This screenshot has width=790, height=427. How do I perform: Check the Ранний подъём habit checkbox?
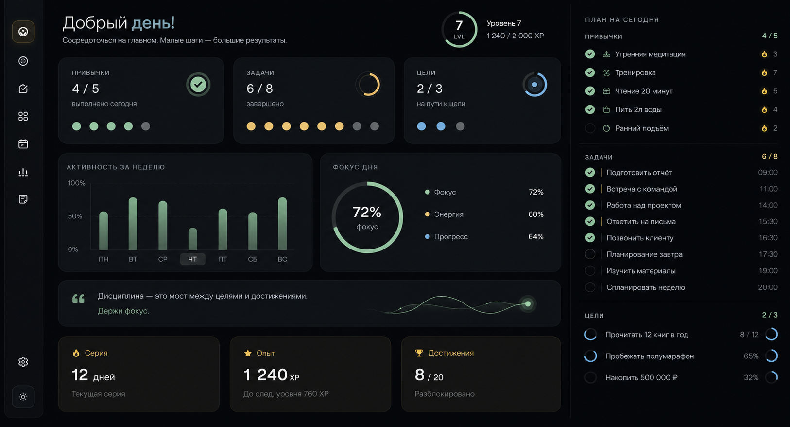(590, 128)
